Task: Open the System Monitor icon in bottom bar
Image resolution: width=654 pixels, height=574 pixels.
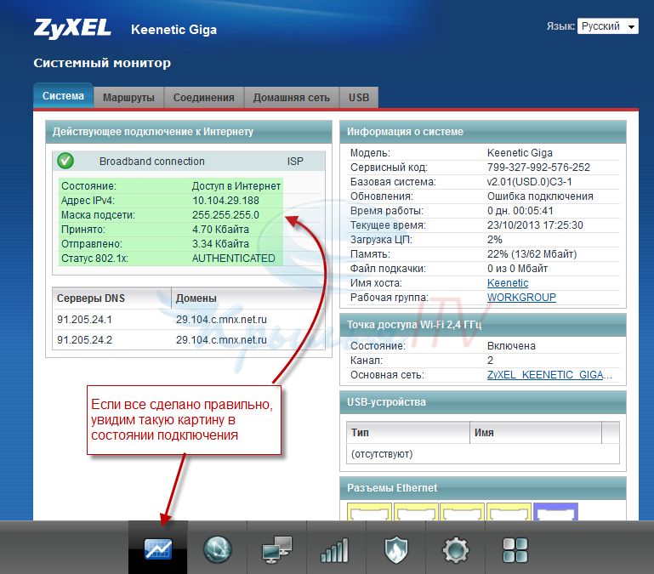Action: point(157,549)
